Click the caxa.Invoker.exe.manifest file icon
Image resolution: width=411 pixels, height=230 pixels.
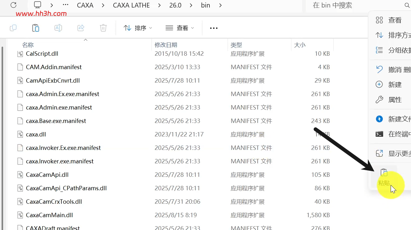point(20,161)
